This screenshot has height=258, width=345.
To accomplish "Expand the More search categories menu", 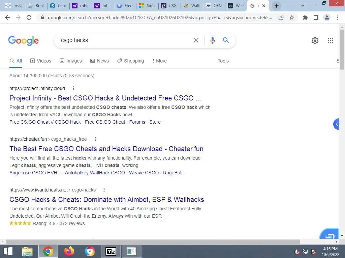I will 159,61.
